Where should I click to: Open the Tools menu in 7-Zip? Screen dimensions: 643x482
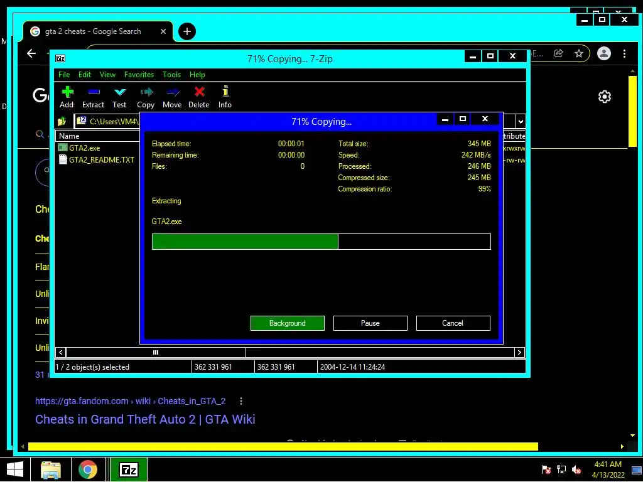point(171,75)
